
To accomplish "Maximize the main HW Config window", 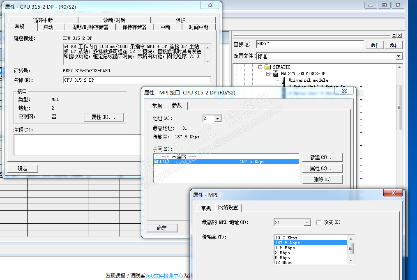I will pos(384,5).
